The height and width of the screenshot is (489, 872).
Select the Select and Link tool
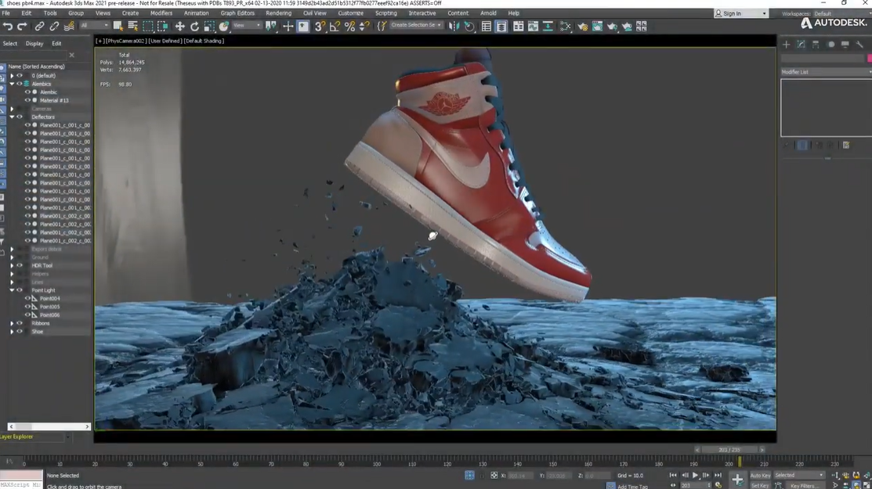39,26
